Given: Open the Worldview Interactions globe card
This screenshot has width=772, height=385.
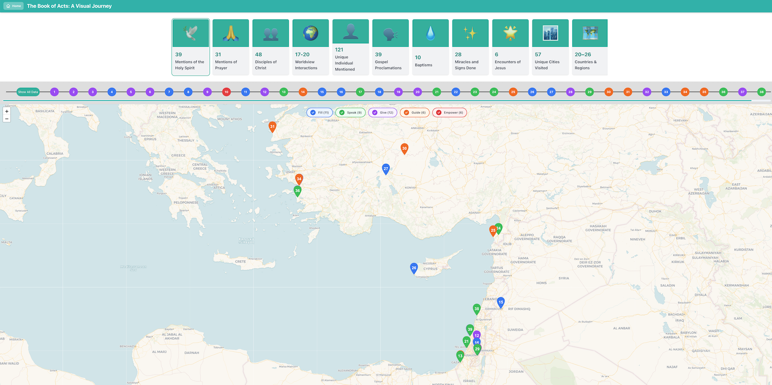Looking at the screenshot, I should tap(310, 33).
